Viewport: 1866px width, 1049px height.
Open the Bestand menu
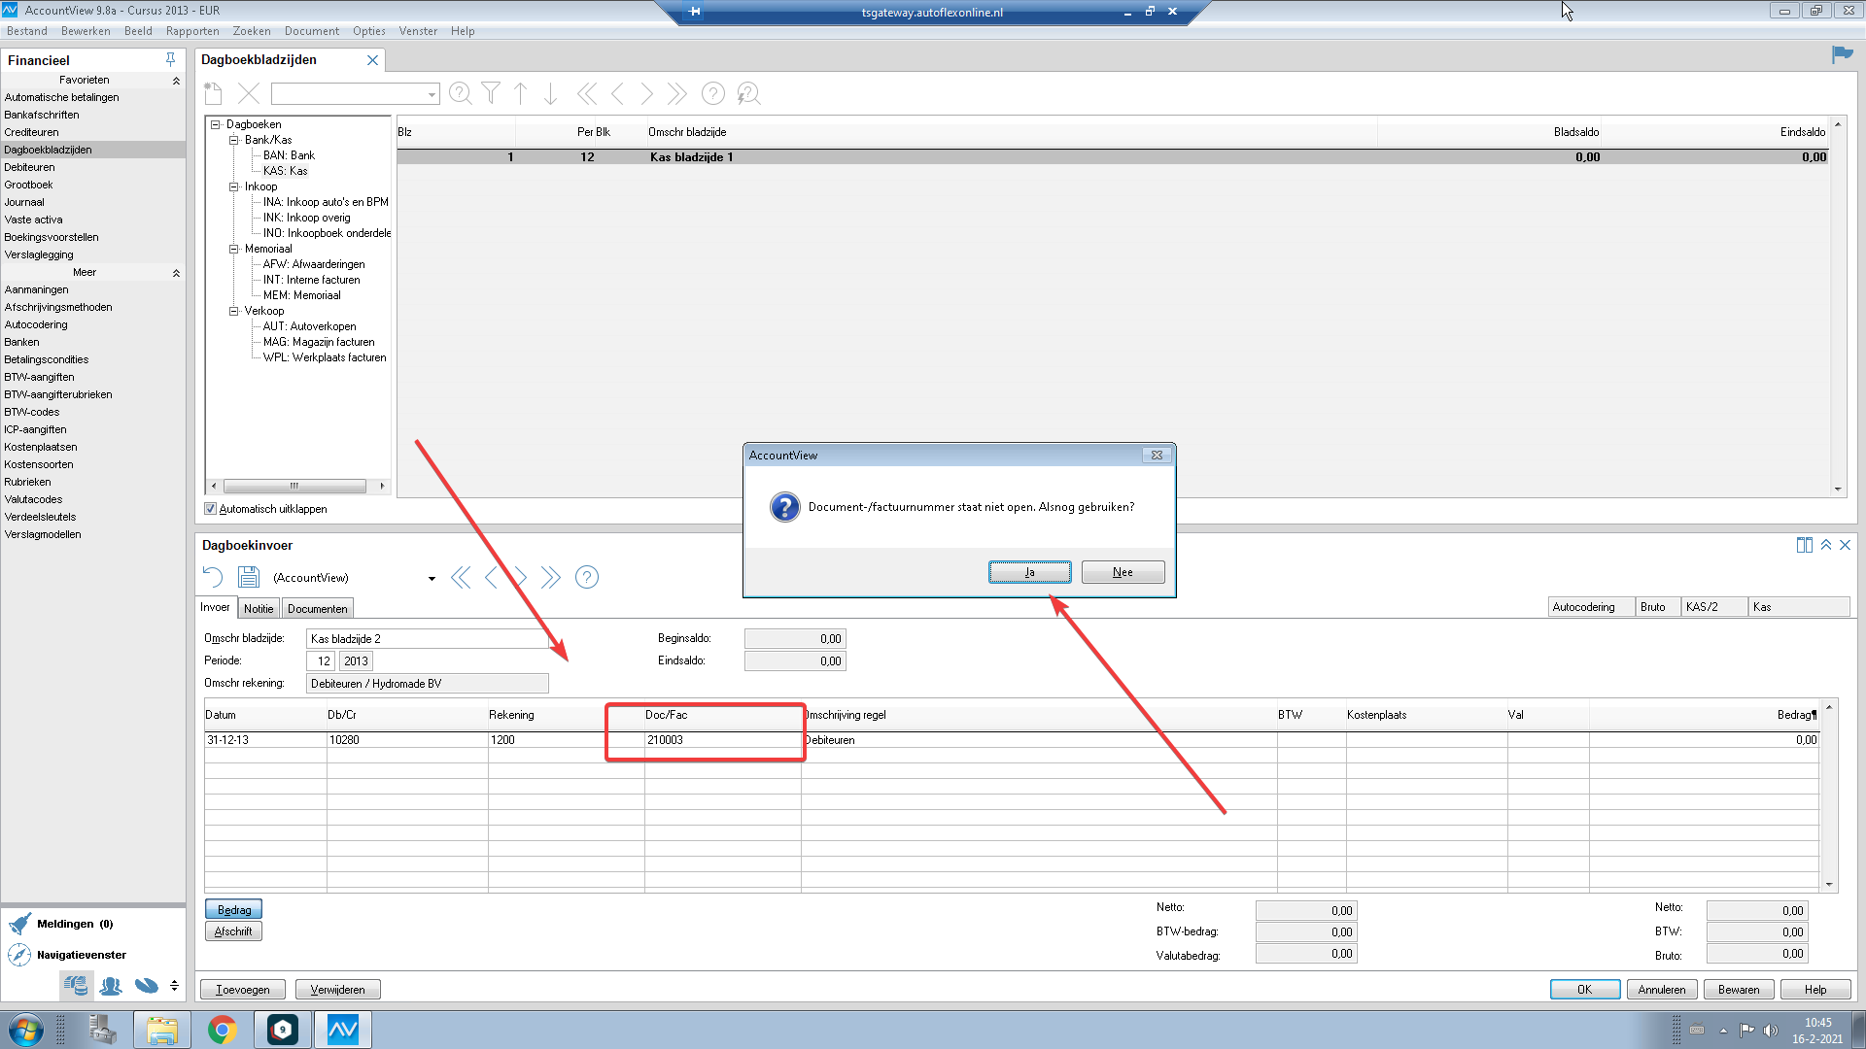[27, 31]
